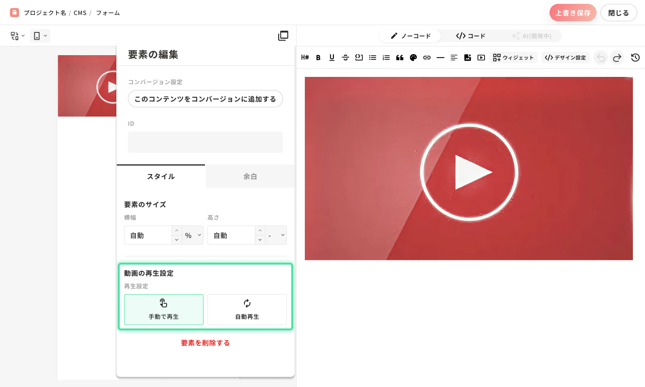This screenshot has width=645, height=387.
Task: Open デザイン設定 design settings
Action: (566, 58)
